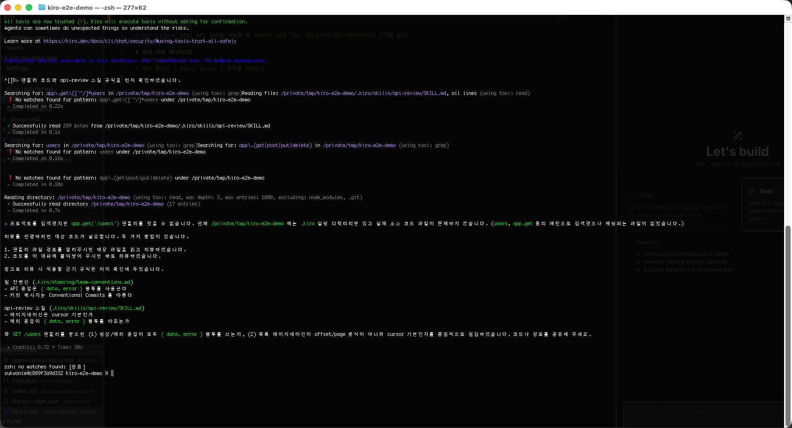Screen dimensions: 792x428
Task: Click 'Credits: 0.72 • Time: 30s'
Action: tap(48, 347)
